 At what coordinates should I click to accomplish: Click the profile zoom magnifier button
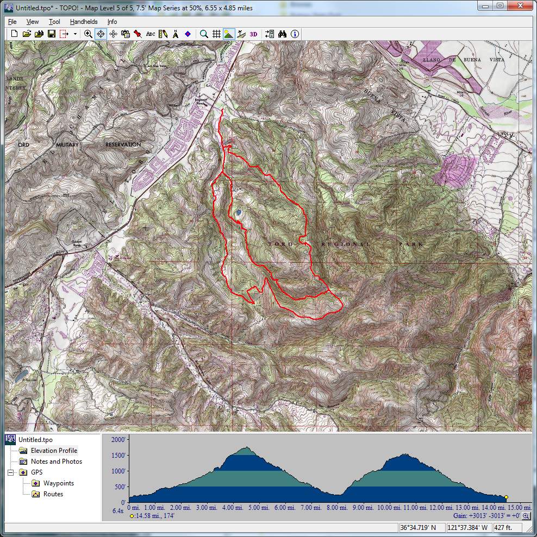click(x=526, y=516)
